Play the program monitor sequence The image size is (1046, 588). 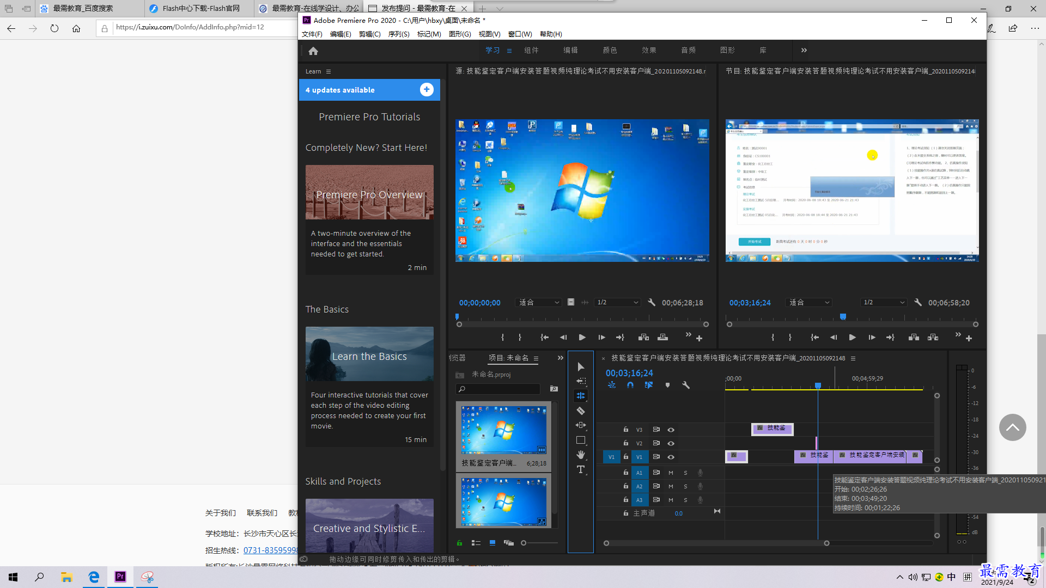(852, 338)
